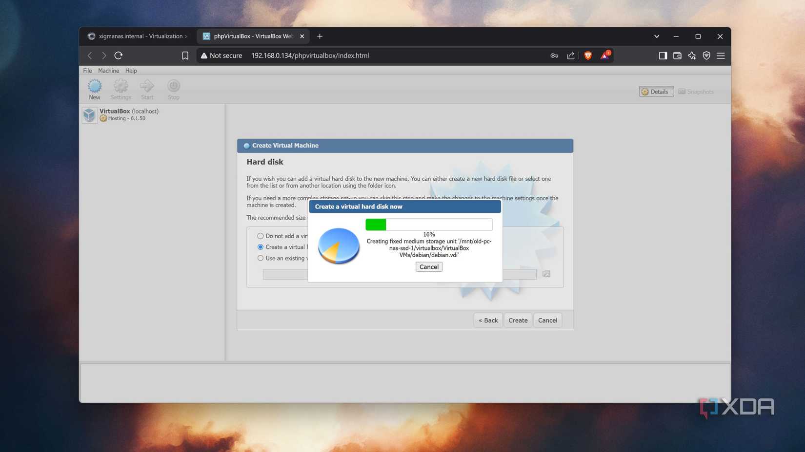The width and height of the screenshot is (805, 452).
Task: Click the Create wizard button
Action: tap(518, 320)
